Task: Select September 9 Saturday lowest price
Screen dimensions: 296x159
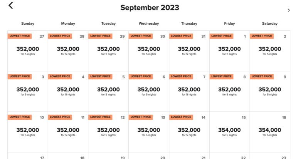Action: coord(270,91)
